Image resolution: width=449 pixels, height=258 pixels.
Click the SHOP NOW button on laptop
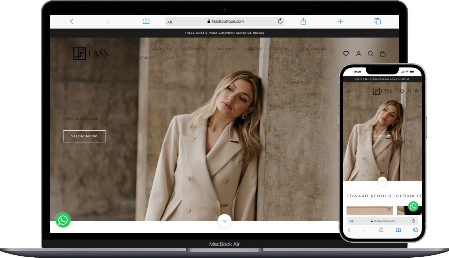[x=84, y=136]
